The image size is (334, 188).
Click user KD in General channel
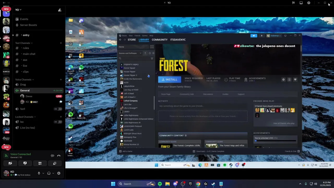pos(41,102)
